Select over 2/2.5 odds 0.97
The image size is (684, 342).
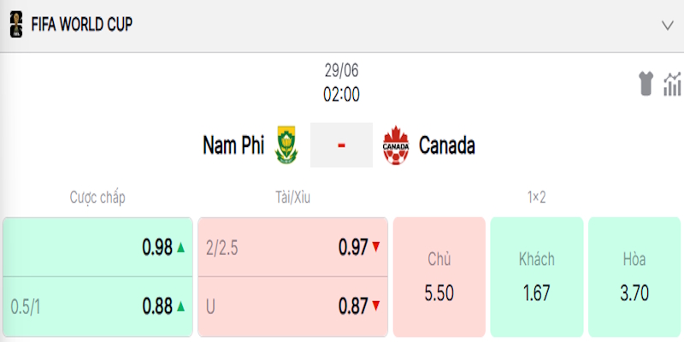point(292,247)
